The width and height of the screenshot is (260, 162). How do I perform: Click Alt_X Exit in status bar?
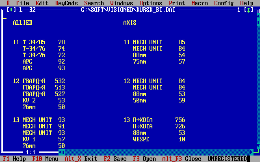(x=81, y=159)
